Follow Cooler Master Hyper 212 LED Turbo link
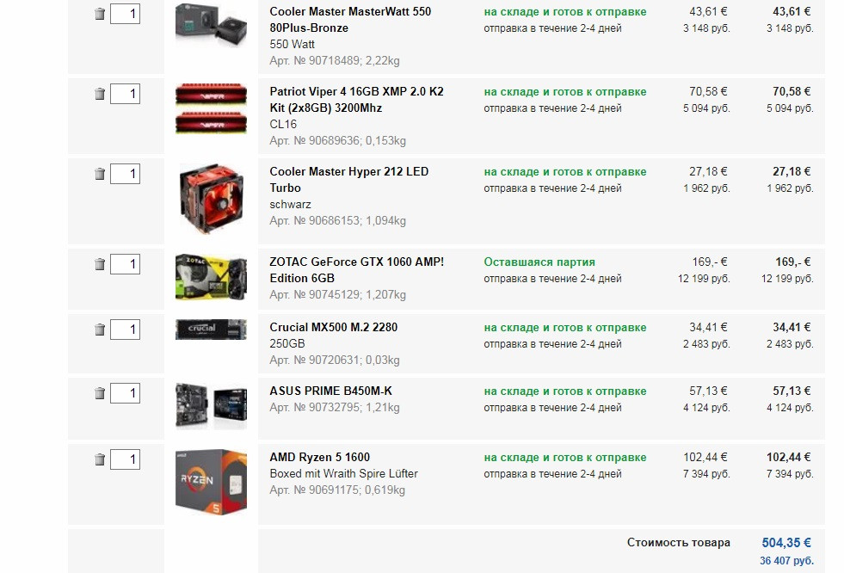The width and height of the screenshot is (844, 573). [348, 180]
